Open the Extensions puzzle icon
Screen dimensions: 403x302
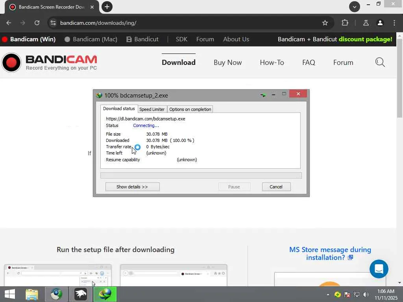345,23
